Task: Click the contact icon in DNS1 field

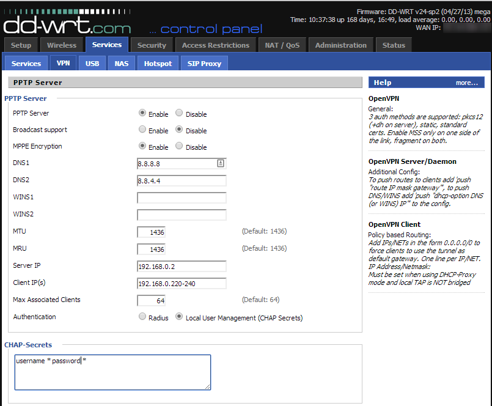Action: pyautogui.click(x=221, y=163)
